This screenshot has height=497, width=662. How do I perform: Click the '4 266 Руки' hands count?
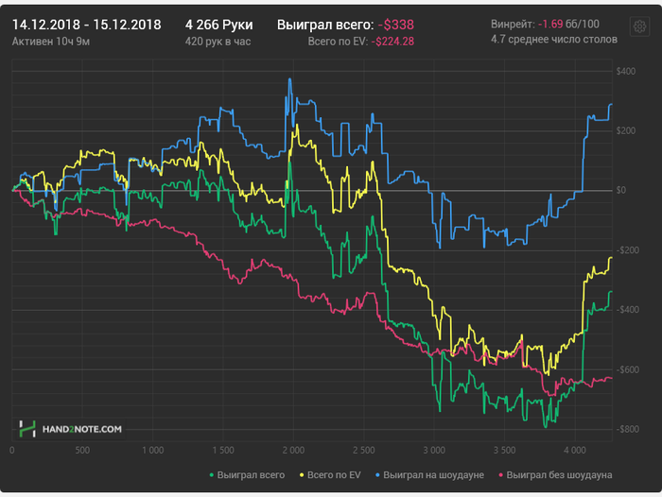point(218,25)
